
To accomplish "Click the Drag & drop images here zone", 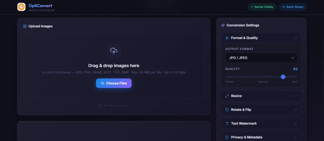I will pos(114,66).
